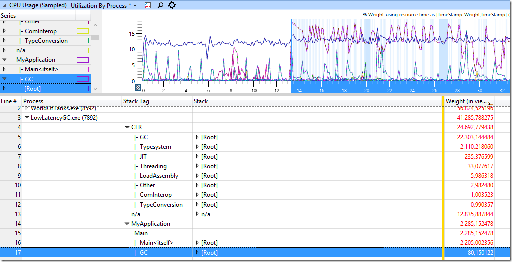This screenshot has height=262, width=512.
Task: Collapse the highlighted GC series entry
Action: [4, 79]
